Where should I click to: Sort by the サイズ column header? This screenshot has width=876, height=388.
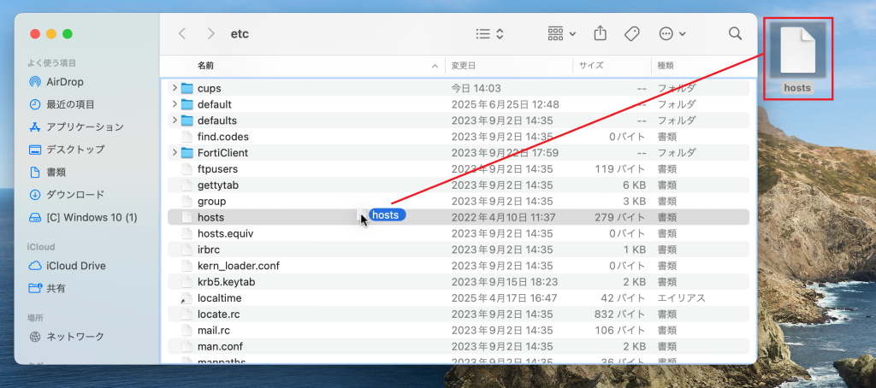coord(591,65)
